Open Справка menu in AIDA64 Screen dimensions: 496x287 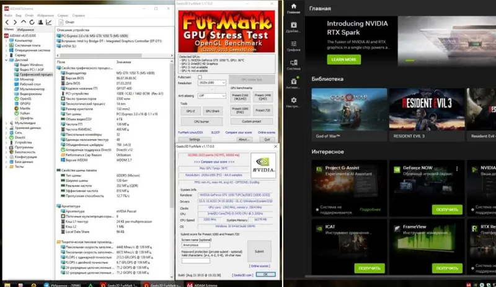tap(78, 15)
